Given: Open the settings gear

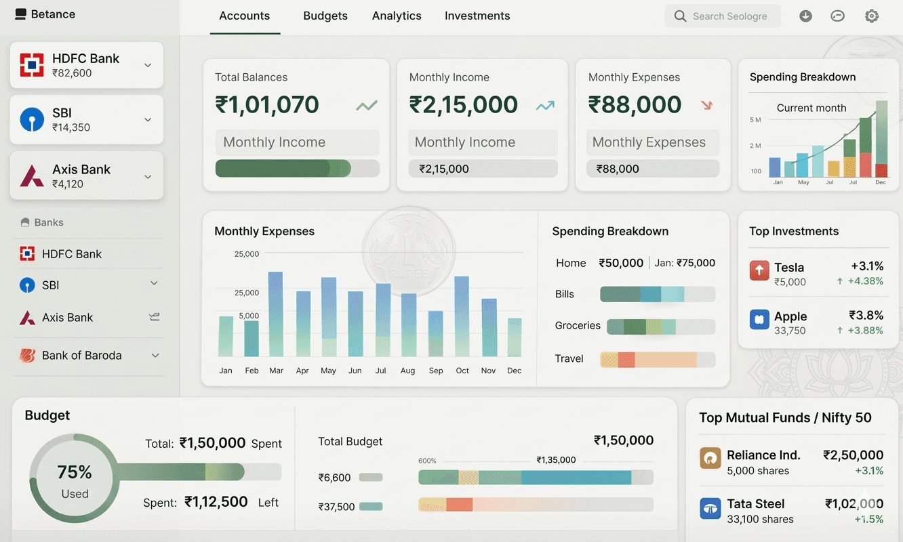Looking at the screenshot, I should (872, 15).
